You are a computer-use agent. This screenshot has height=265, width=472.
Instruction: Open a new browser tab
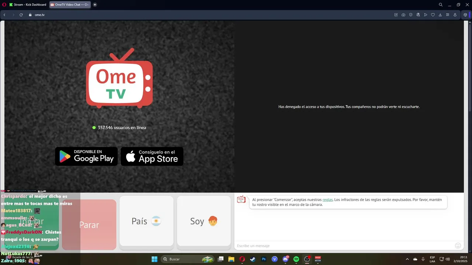(95, 4)
